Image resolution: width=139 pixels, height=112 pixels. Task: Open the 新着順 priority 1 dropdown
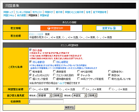click(x=45, y=95)
